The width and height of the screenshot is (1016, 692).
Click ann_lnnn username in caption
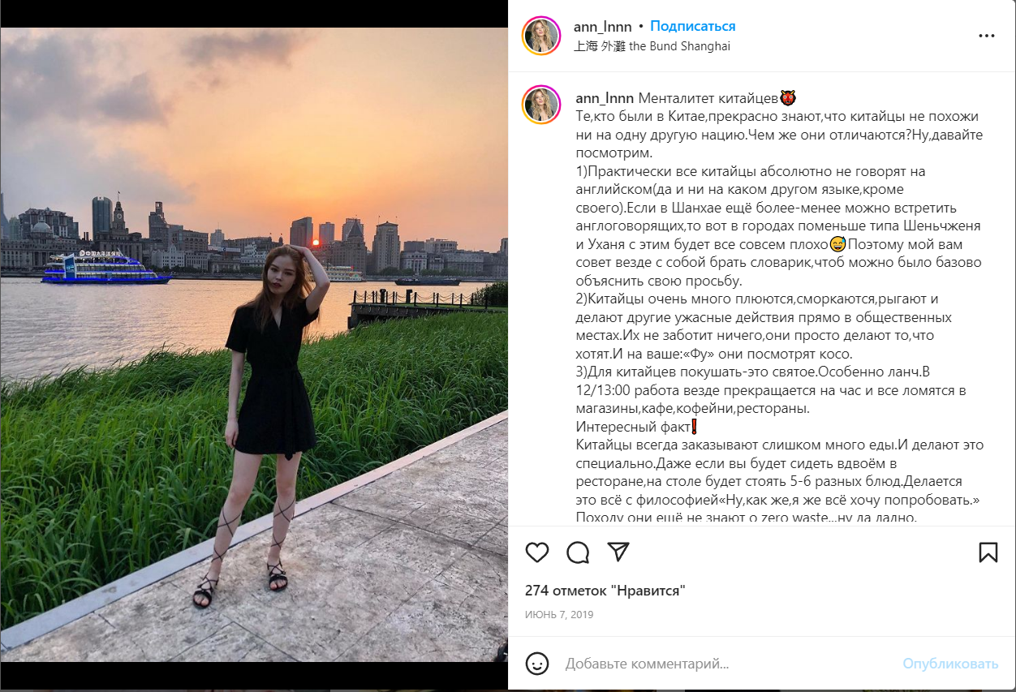pyautogui.click(x=604, y=99)
